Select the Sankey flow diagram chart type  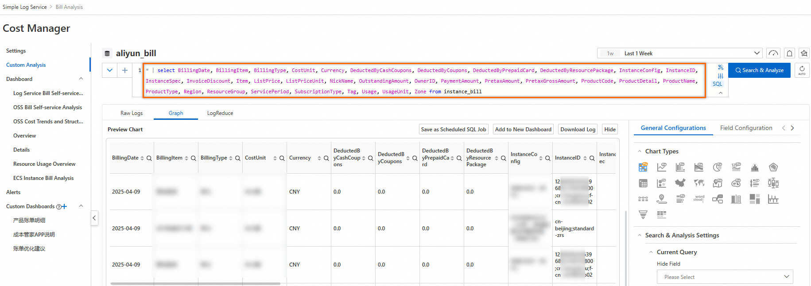718,199
